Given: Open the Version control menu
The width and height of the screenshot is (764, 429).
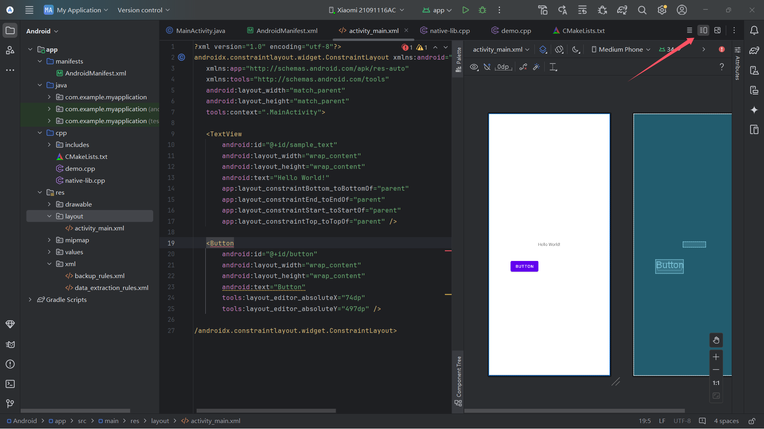Looking at the screenshot, I should [x=143, y=10].
